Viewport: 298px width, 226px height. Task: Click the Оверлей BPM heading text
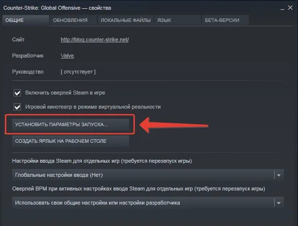click(x=139, y=189)
